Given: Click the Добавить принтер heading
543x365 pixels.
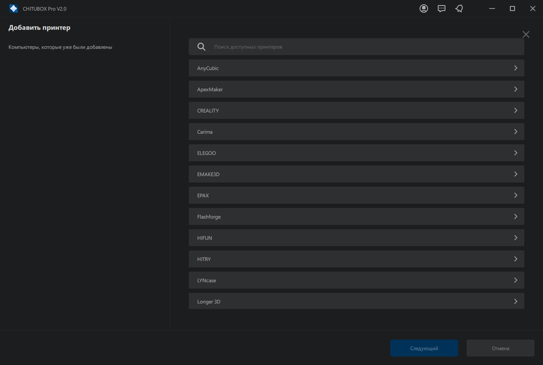Looking at the screenshot, I should click(39, 28).
